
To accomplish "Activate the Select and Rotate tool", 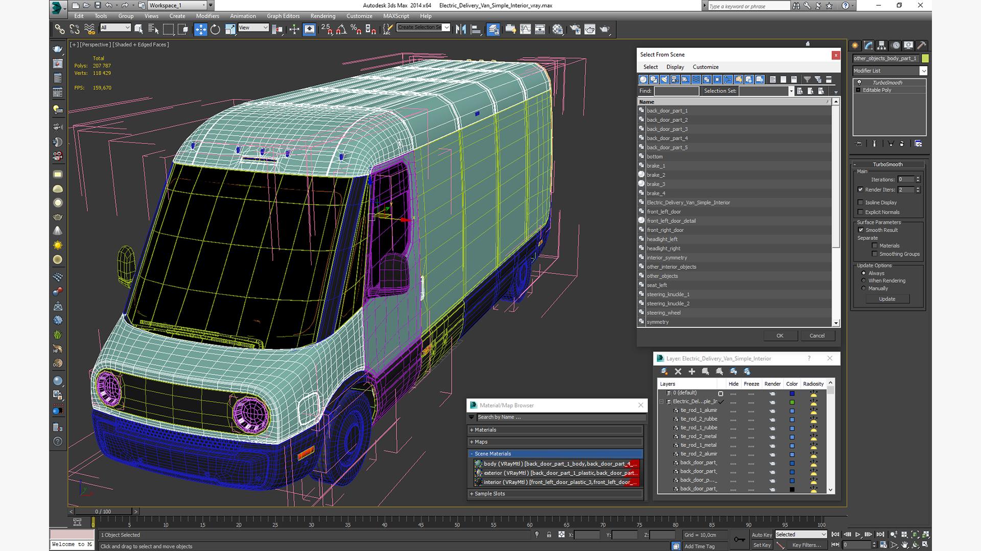I will [x=215, y=30].
